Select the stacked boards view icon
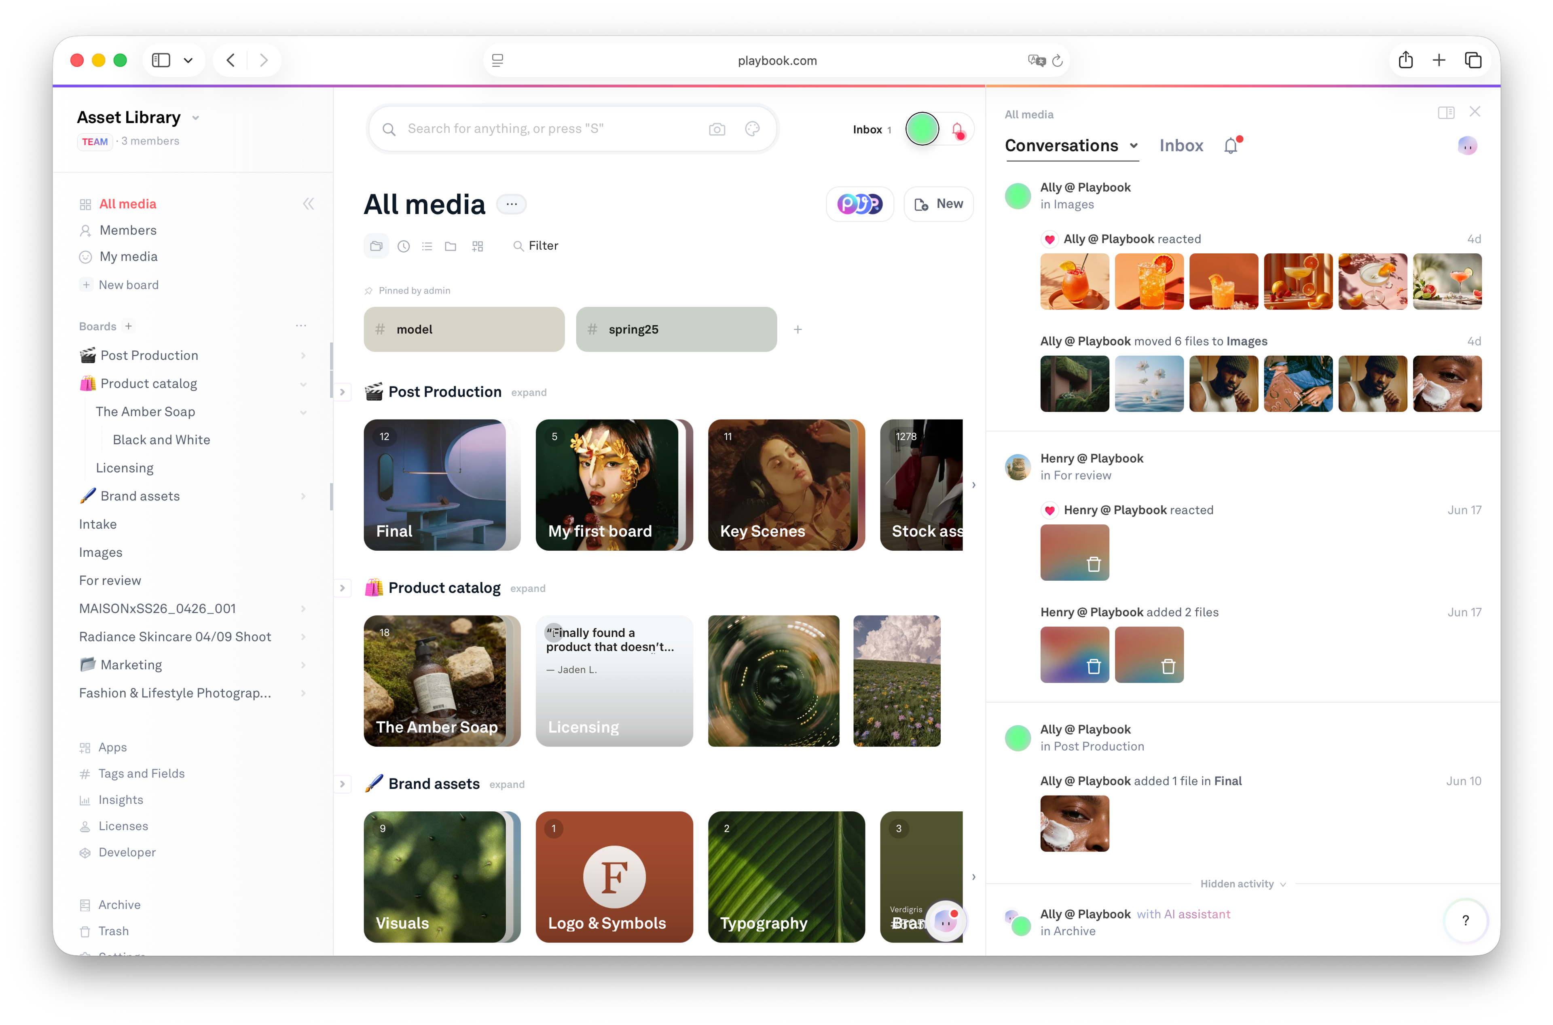The width and height of the screenshot is (1553, 1025). (x=377, y=246)
